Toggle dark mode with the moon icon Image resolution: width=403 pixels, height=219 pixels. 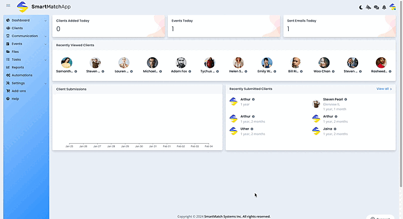click(361, 7)
